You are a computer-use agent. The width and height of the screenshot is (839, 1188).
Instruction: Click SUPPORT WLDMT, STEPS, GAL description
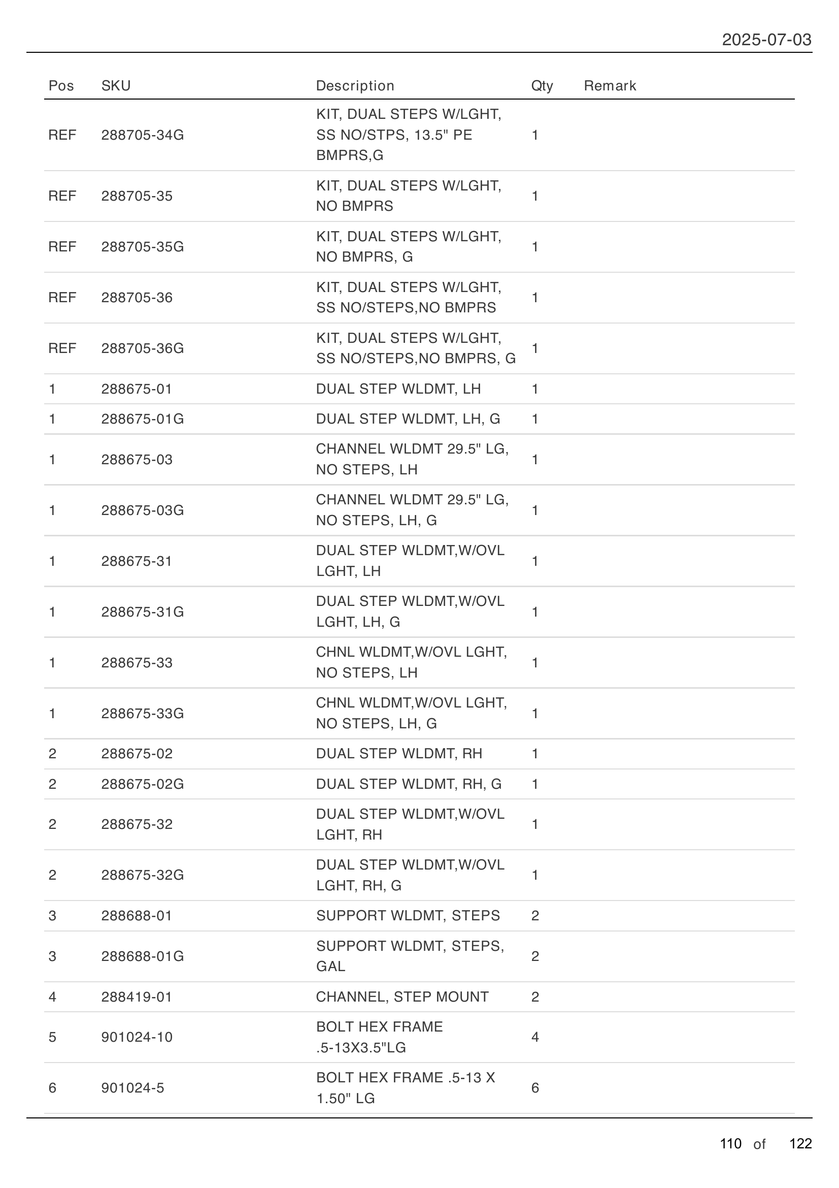pyautogui.click(x=410, y=956)
